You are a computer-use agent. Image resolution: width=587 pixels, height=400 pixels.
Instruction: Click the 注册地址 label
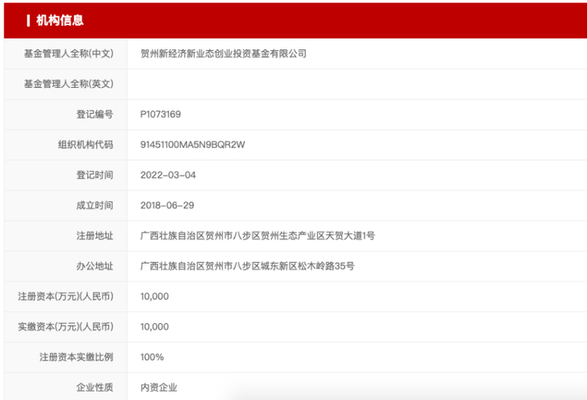coord(95,236)
